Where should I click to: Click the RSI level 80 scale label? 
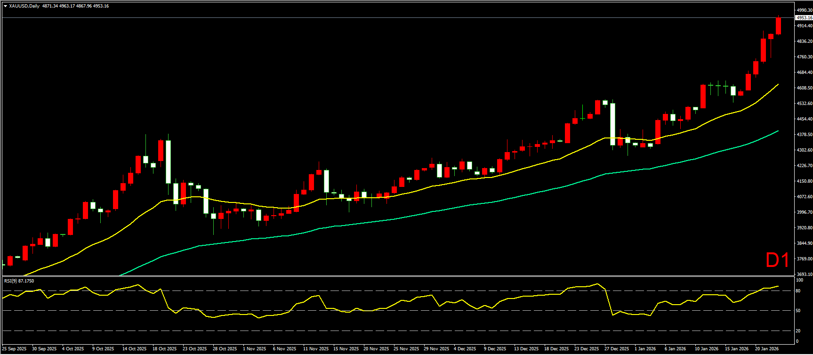point(798,291)
